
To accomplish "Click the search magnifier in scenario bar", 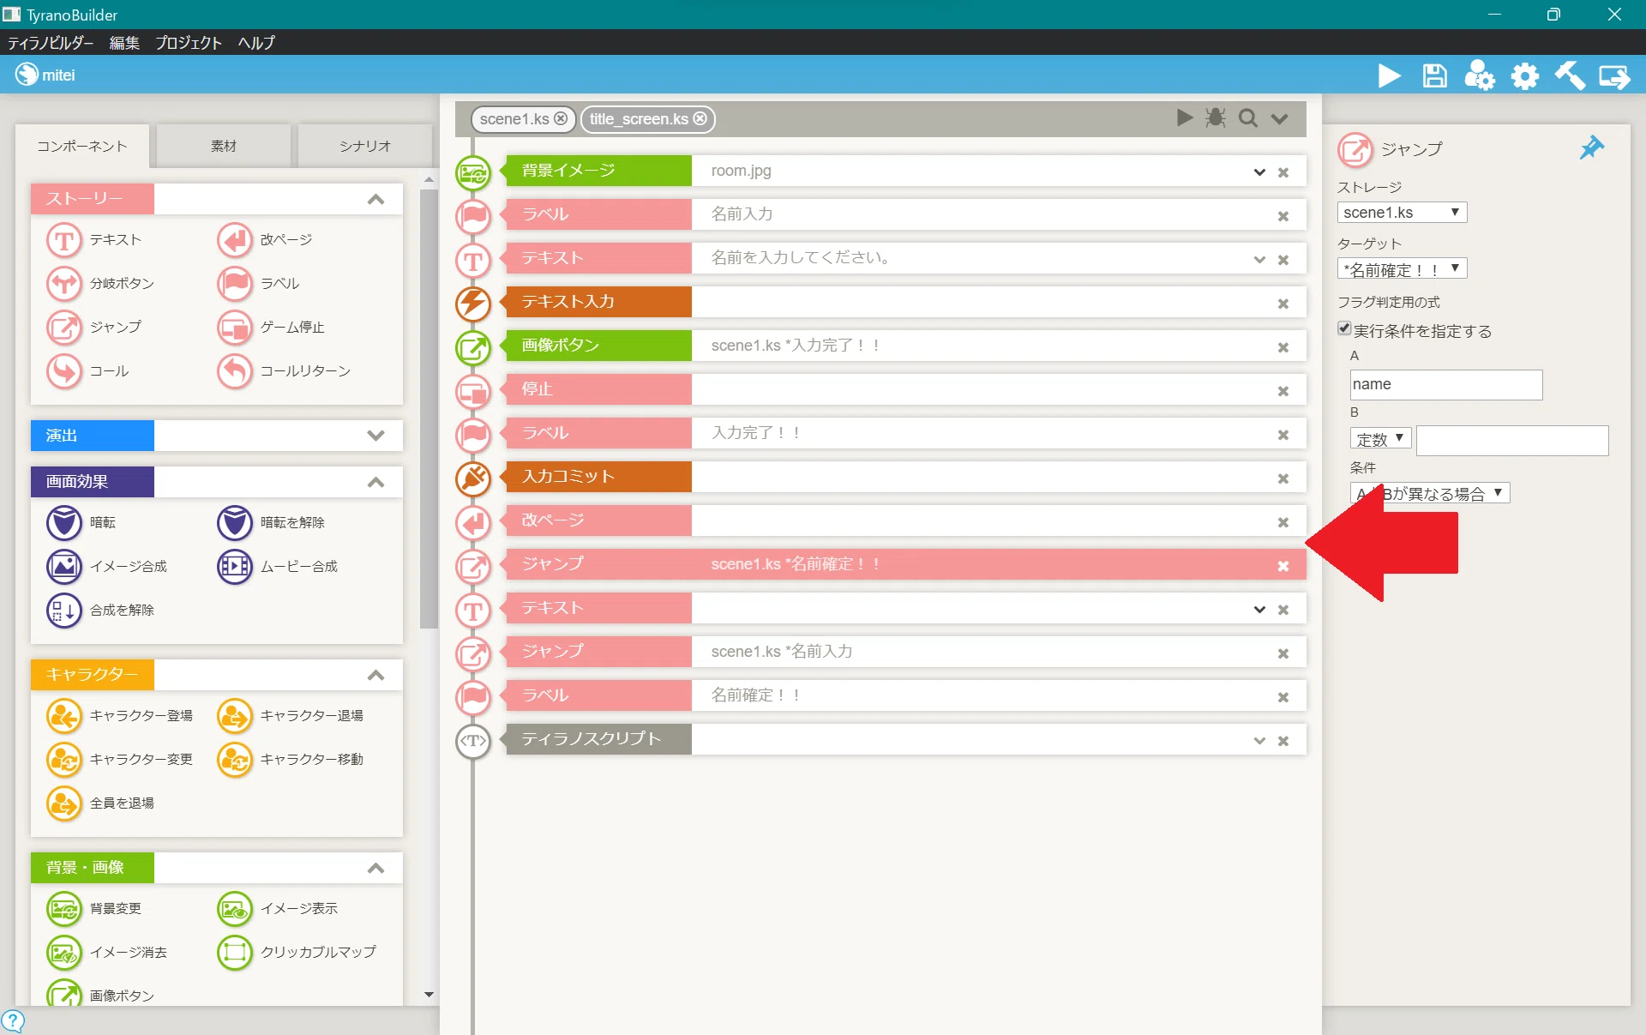I will point(1247,118).
